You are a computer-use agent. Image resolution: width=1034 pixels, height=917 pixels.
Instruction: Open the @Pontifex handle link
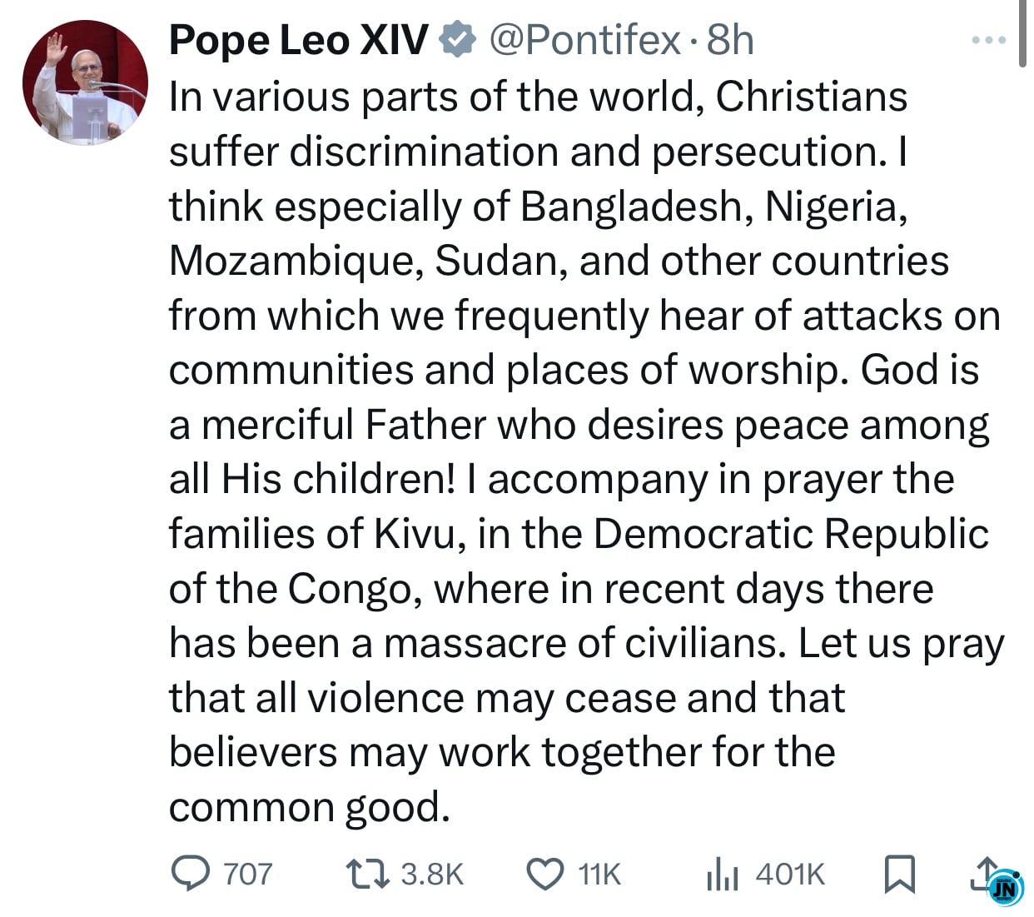pyautogui.click(x=585, y=40)
